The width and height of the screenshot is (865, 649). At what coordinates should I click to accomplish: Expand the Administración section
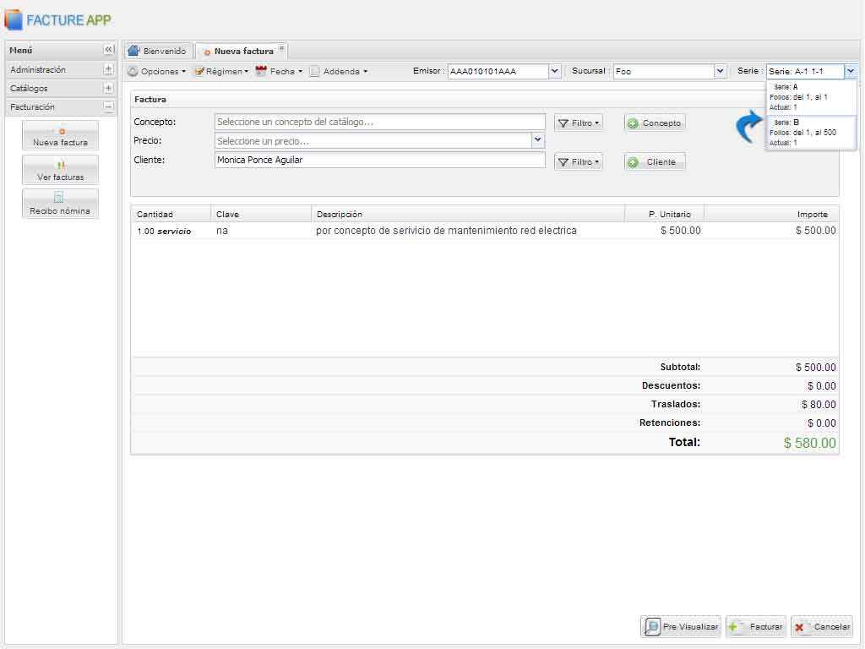[108, 70]
